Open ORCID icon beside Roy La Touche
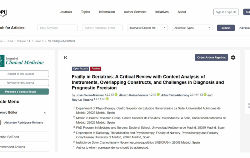250x158 pixels. (107, 99)
